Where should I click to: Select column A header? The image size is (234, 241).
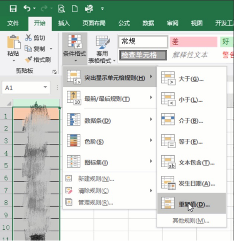[36, 103]
